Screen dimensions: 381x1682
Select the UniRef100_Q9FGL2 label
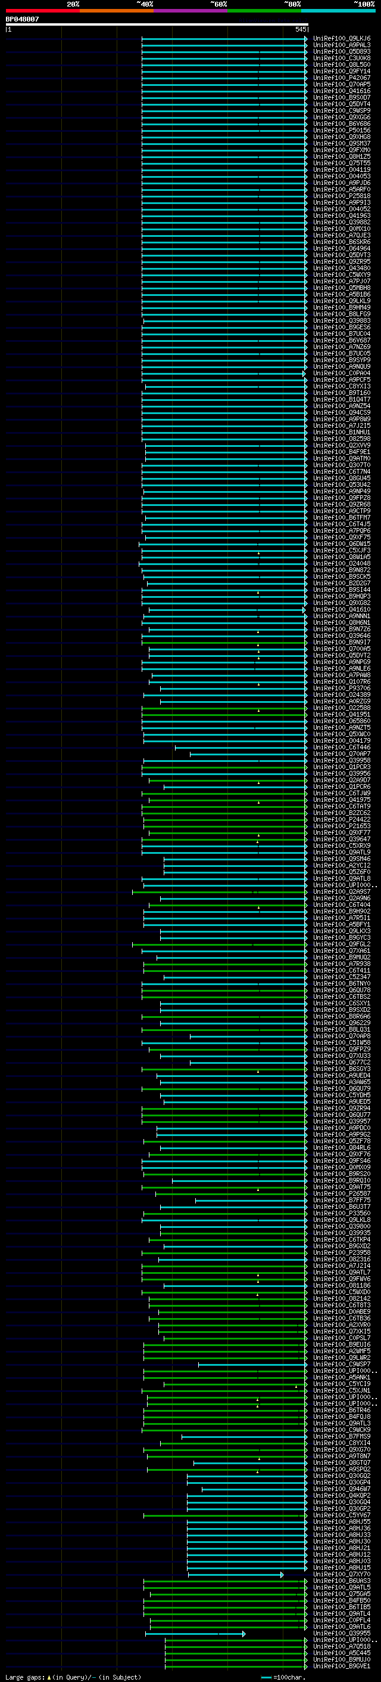[341, 944]
